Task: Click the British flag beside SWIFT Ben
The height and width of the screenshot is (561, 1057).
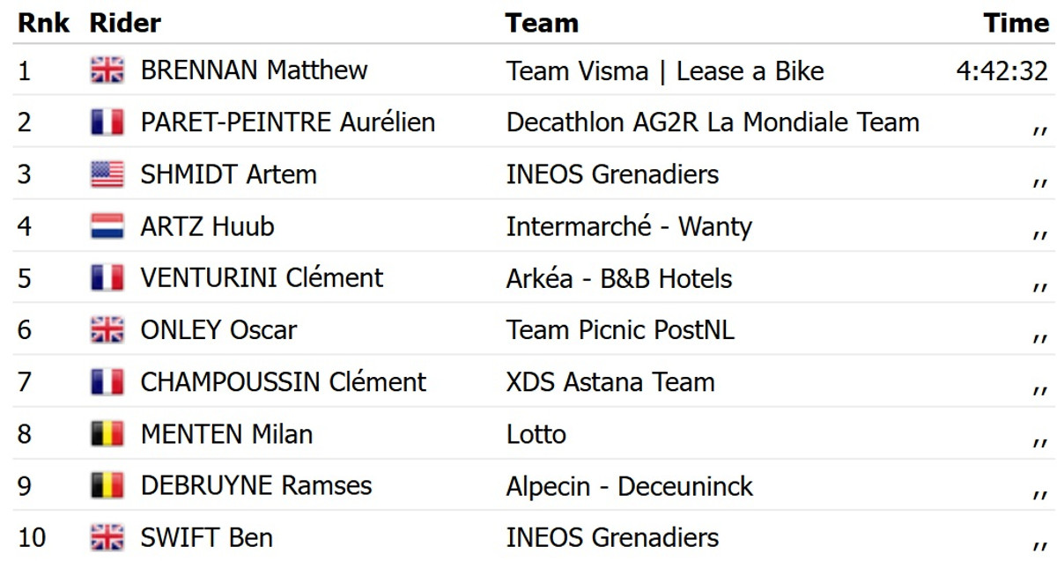Action: point(107,537)
